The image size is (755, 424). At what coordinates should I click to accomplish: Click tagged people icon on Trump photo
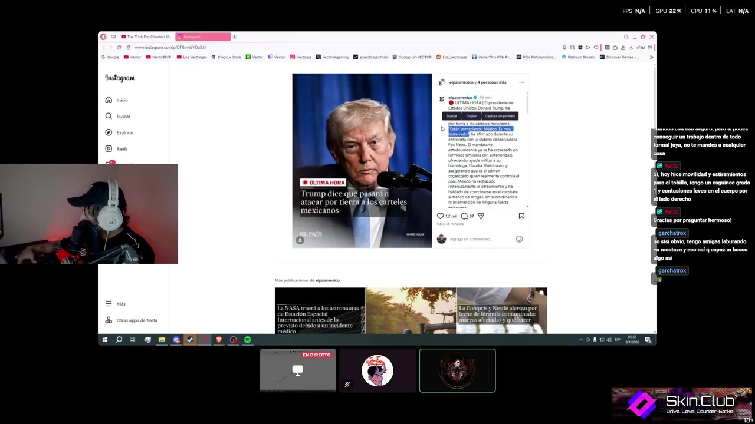point(300,240)
